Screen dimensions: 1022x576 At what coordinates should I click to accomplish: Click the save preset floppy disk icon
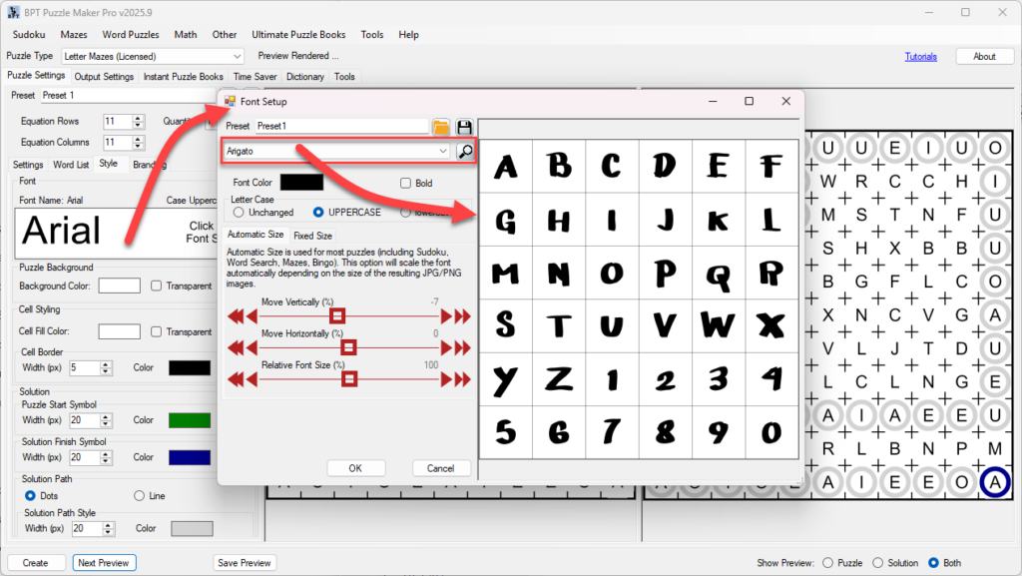464,127
